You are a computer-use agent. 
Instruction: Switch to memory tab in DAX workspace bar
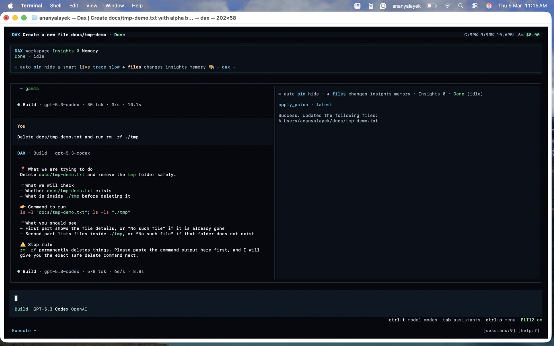pyautogui.click(x=198, y=67)
